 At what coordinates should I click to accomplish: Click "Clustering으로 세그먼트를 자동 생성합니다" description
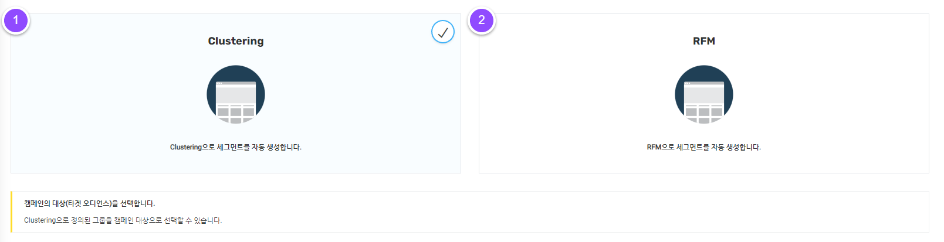click(x=236, y=147)
